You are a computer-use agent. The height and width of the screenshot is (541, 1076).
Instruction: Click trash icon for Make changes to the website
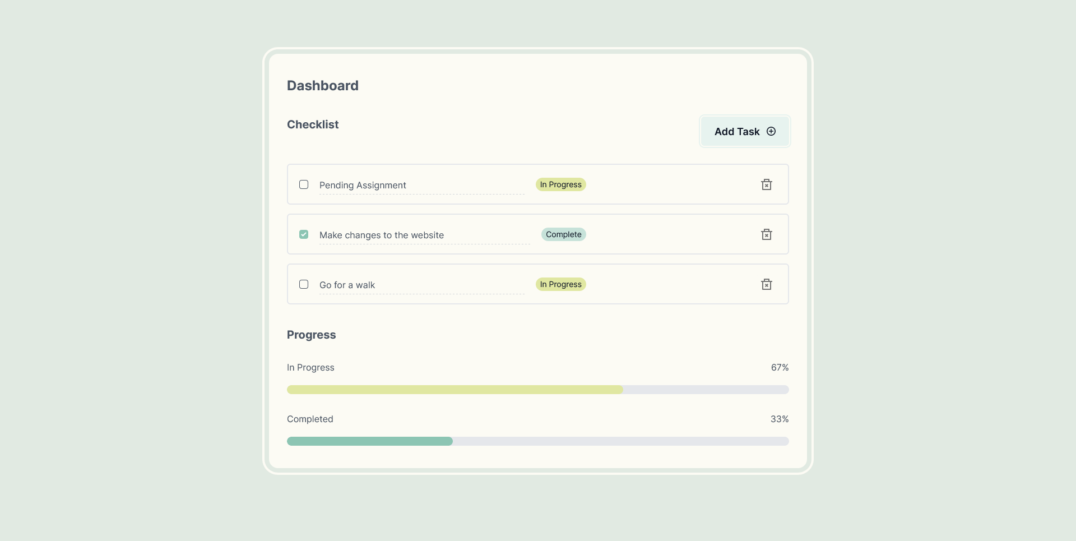click(x=766, y=234)
